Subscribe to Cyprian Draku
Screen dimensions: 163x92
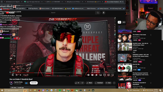click(x=34, y=83)
